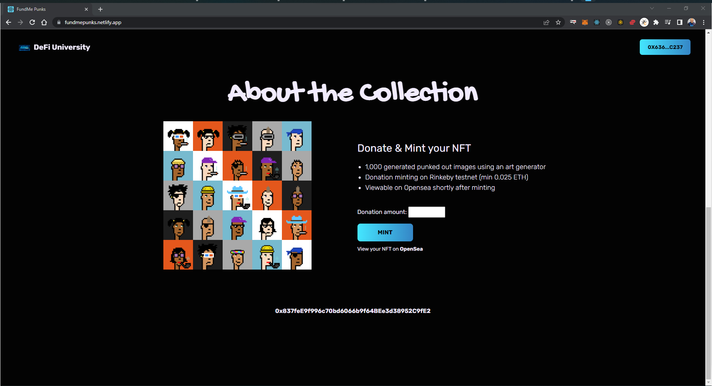
Task: Minimize the browser window
Action: tap(669, 8)
